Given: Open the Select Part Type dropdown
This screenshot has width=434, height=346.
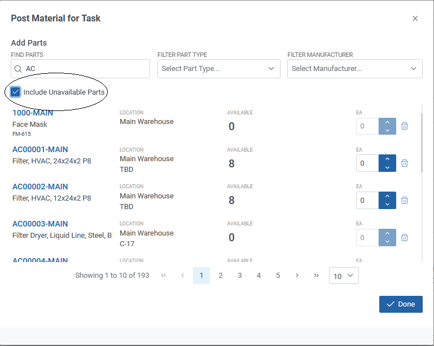Looking at the screenshot, I should [218, 69].
